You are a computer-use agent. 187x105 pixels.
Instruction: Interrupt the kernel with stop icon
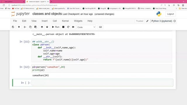pos(63,27)
